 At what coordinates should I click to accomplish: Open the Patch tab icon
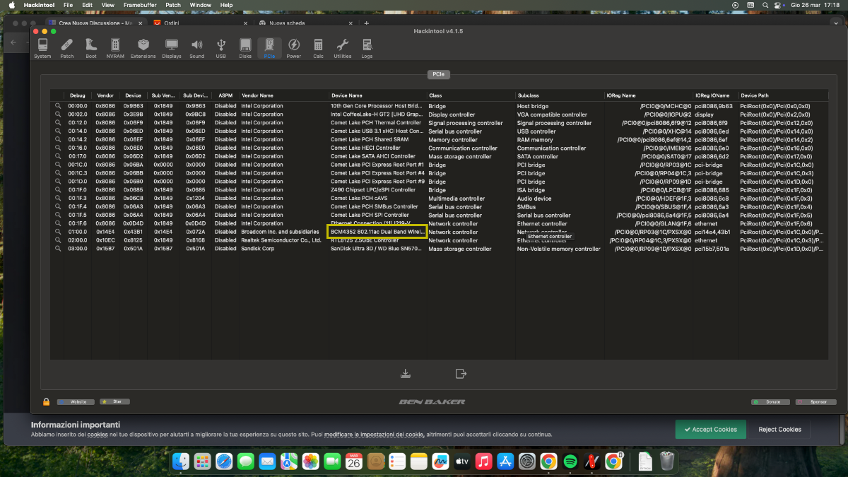[x=66, y=48]
